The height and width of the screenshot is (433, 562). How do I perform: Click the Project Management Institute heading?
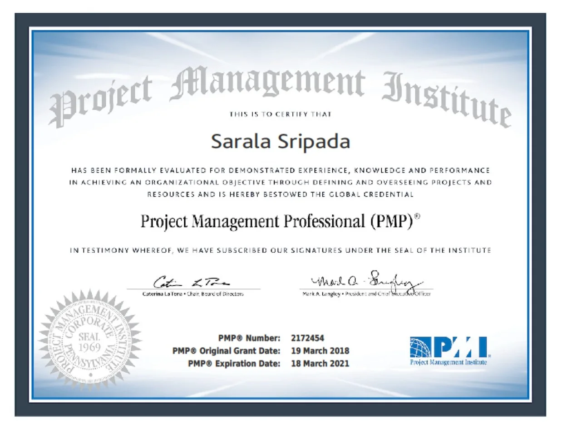point(281,97)
